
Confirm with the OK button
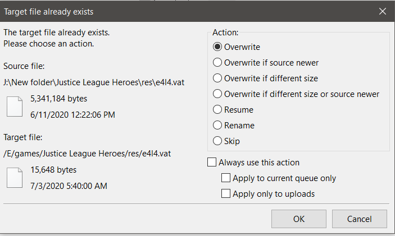click(x=299, y=219)
